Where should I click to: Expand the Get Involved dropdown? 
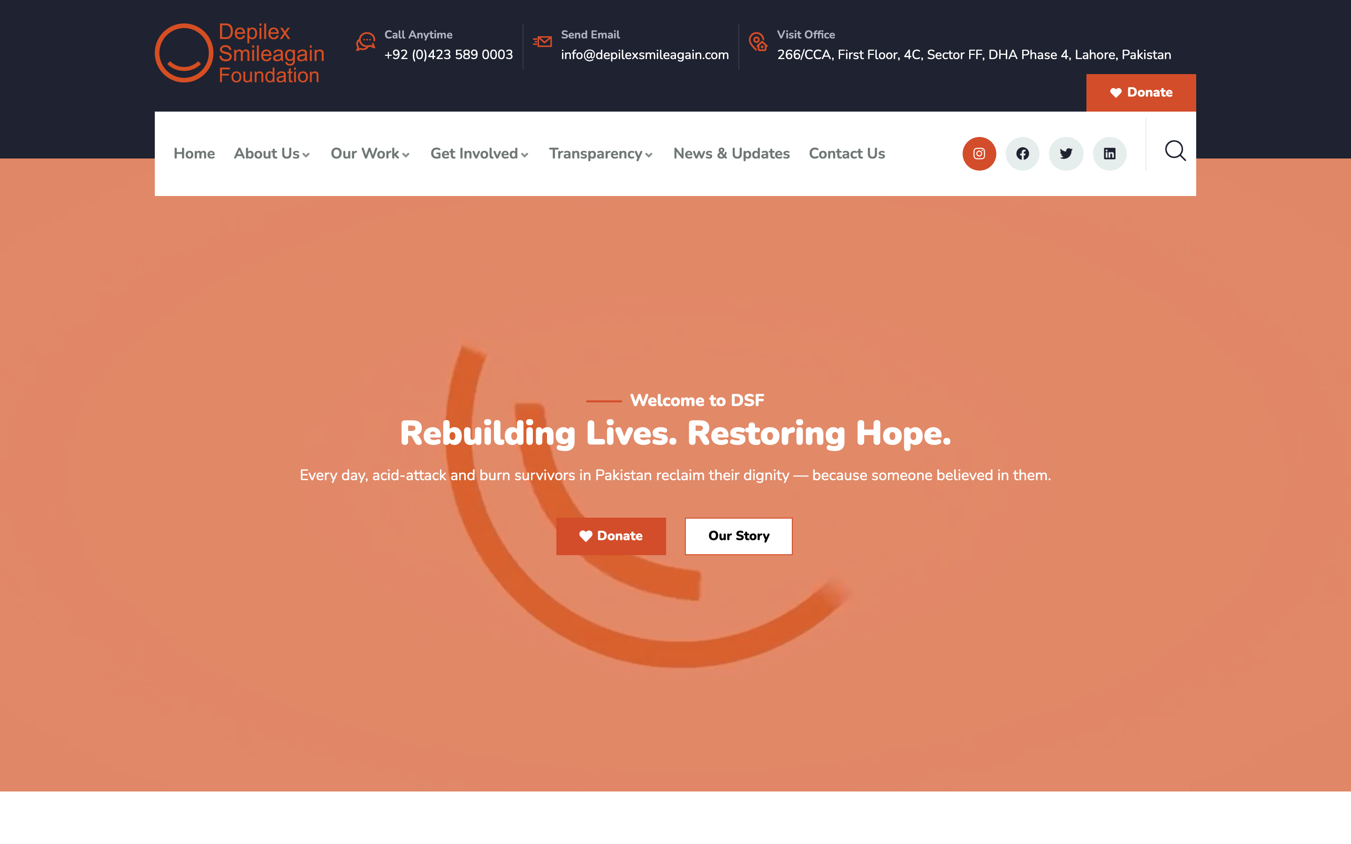479,153
